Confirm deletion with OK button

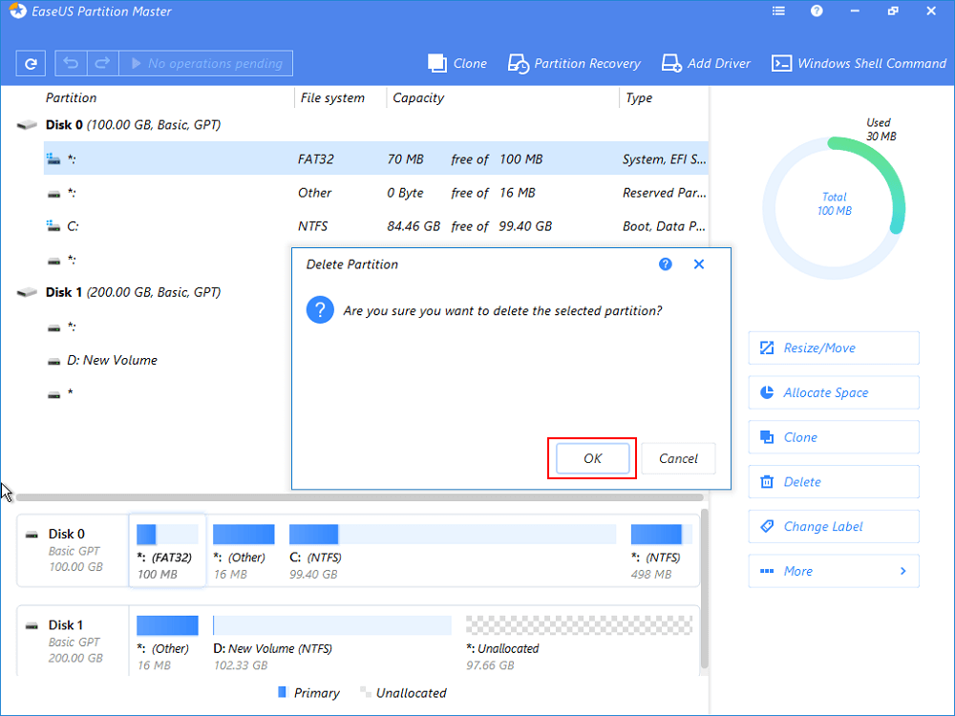(592, 459)
